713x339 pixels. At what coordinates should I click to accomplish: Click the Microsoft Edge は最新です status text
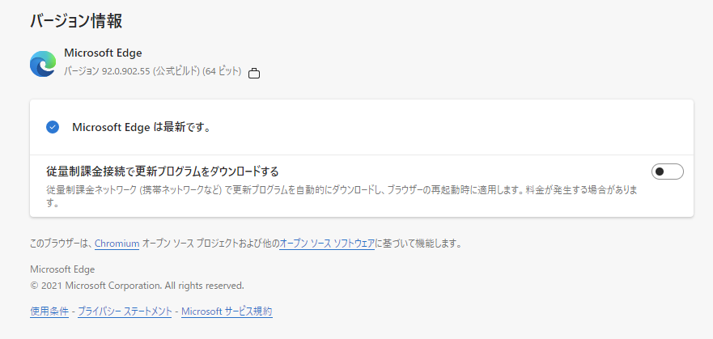(x=142, y=127)
